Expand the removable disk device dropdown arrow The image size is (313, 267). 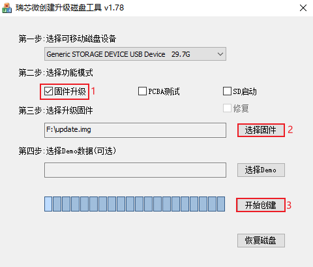click(x=220, y=54)
